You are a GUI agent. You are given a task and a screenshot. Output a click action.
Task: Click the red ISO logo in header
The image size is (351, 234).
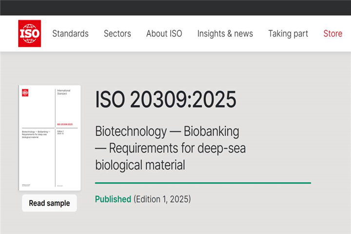pos(29,34)
